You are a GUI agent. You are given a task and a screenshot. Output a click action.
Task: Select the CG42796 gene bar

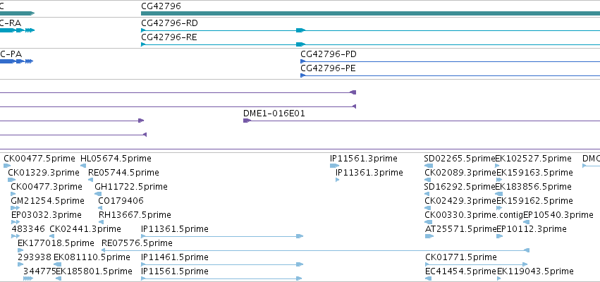(370, 13)
